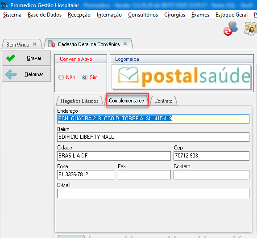Switch to the Contrato tab
This screenshot has width=257, height=238.
[163, 101]
